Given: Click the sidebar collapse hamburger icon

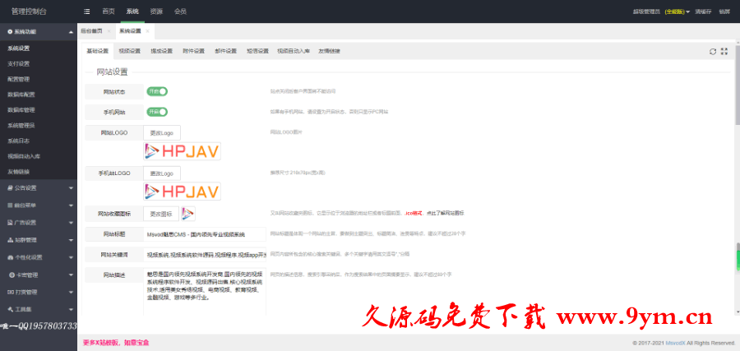Looking at the screenshot, I should pos(87,12).
